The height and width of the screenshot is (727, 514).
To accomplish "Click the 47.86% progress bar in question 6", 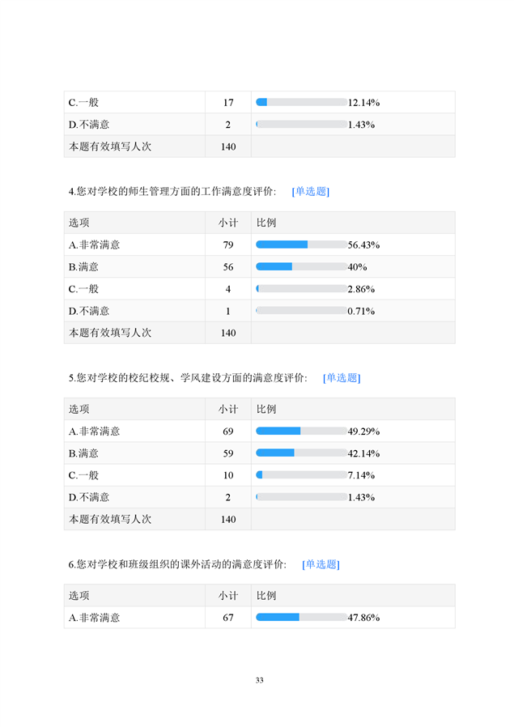I will tap(301, 618).
